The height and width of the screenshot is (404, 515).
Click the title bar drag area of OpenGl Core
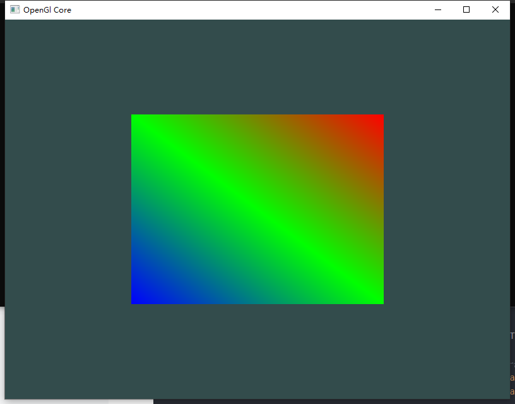[252, 9]
